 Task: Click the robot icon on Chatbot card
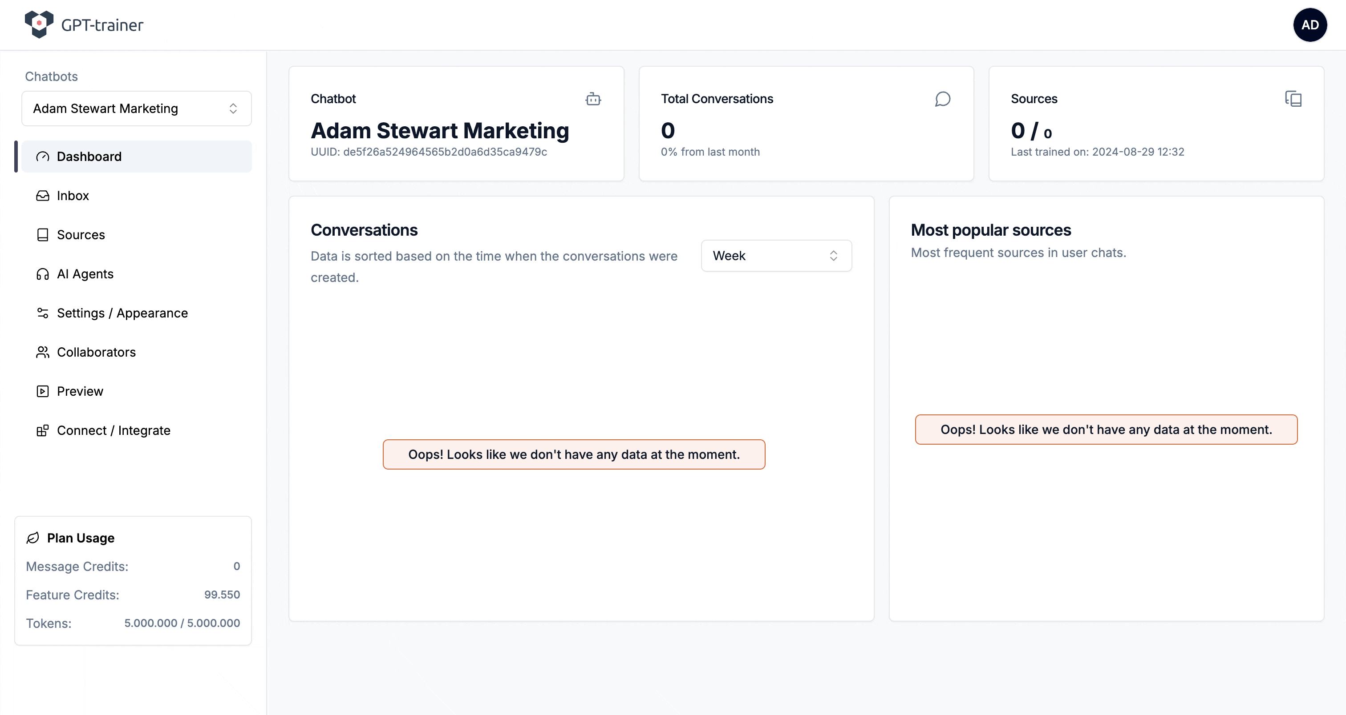pyautogui.click(x=593, y=99)
